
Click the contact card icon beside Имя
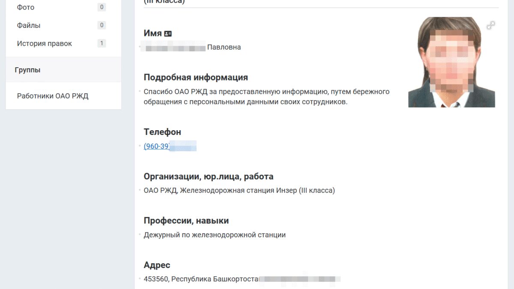click(x=168, y=33)
